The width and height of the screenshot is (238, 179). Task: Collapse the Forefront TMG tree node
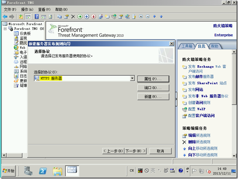click(5, 28)
